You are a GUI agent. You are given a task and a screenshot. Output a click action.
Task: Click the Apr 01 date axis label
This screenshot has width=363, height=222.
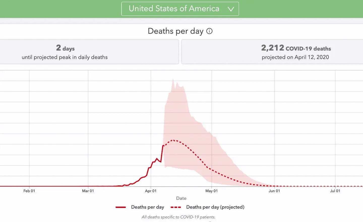(151, 191)
